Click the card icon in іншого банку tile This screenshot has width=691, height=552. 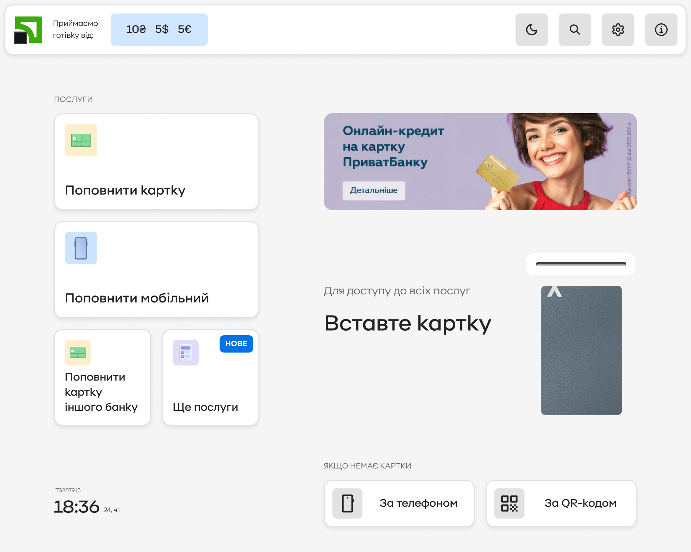[78, 353]
